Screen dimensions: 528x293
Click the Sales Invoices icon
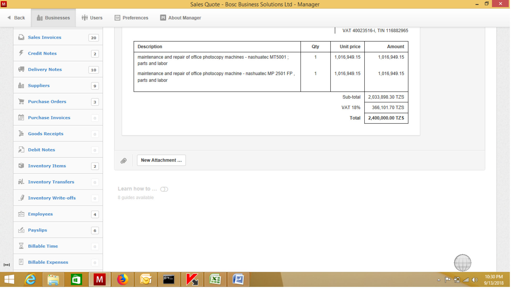pyautogui.click(x=21, y=37)
